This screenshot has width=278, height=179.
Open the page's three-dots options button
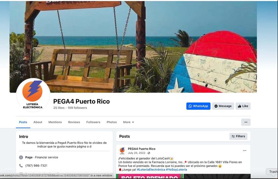pos(246,122)
